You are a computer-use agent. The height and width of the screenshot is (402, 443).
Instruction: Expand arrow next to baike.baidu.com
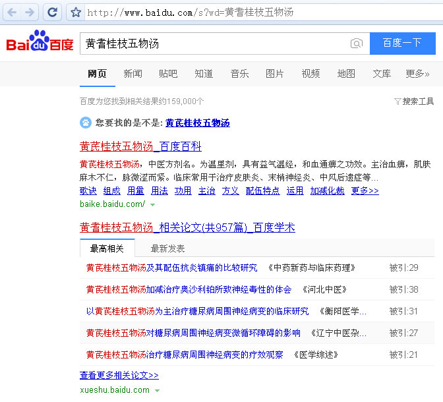[x=153, y=205]
